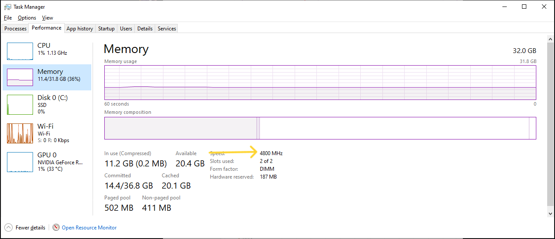Screen dimensions: 555x239
Task: Switch to the Users tab
Action: [x=126, y=29]
